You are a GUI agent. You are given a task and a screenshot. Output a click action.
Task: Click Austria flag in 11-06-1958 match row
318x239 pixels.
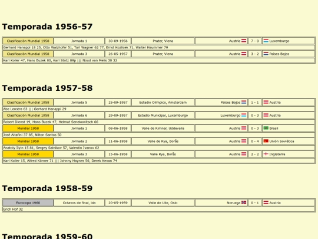coord(244,141)
